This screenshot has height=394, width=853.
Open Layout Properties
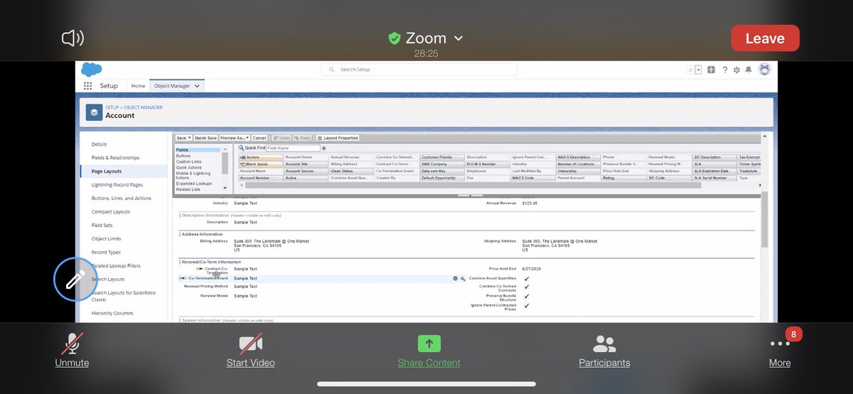[338, 138]
